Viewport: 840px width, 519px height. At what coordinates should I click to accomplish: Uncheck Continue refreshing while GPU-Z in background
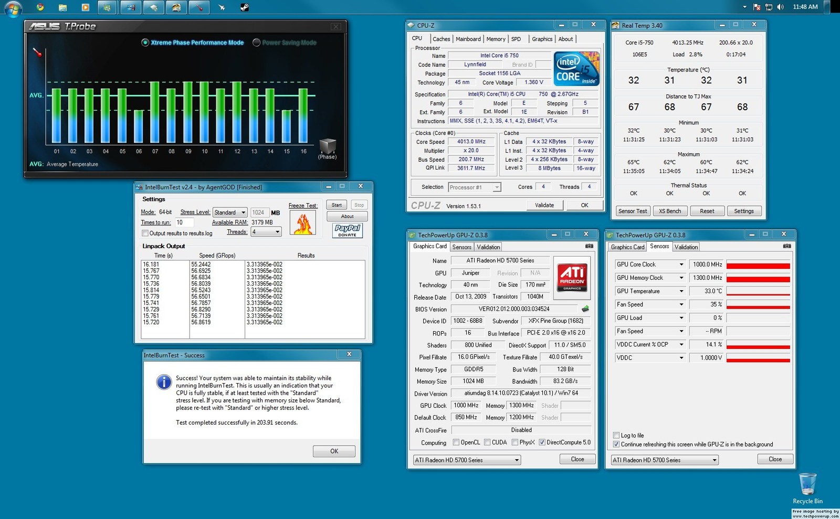pyautogui.click(x=616, y=444)
